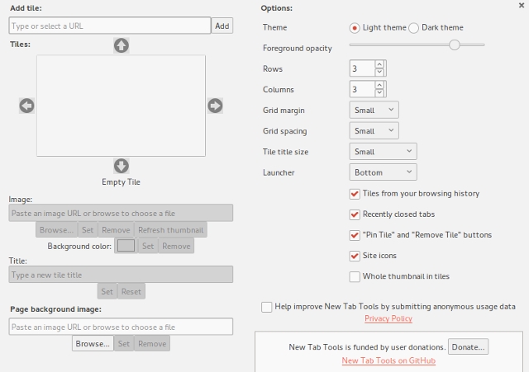529x372 pixels.
Task: Open New Tab Tools on GitHub link
Action: (x=388, y=360)
